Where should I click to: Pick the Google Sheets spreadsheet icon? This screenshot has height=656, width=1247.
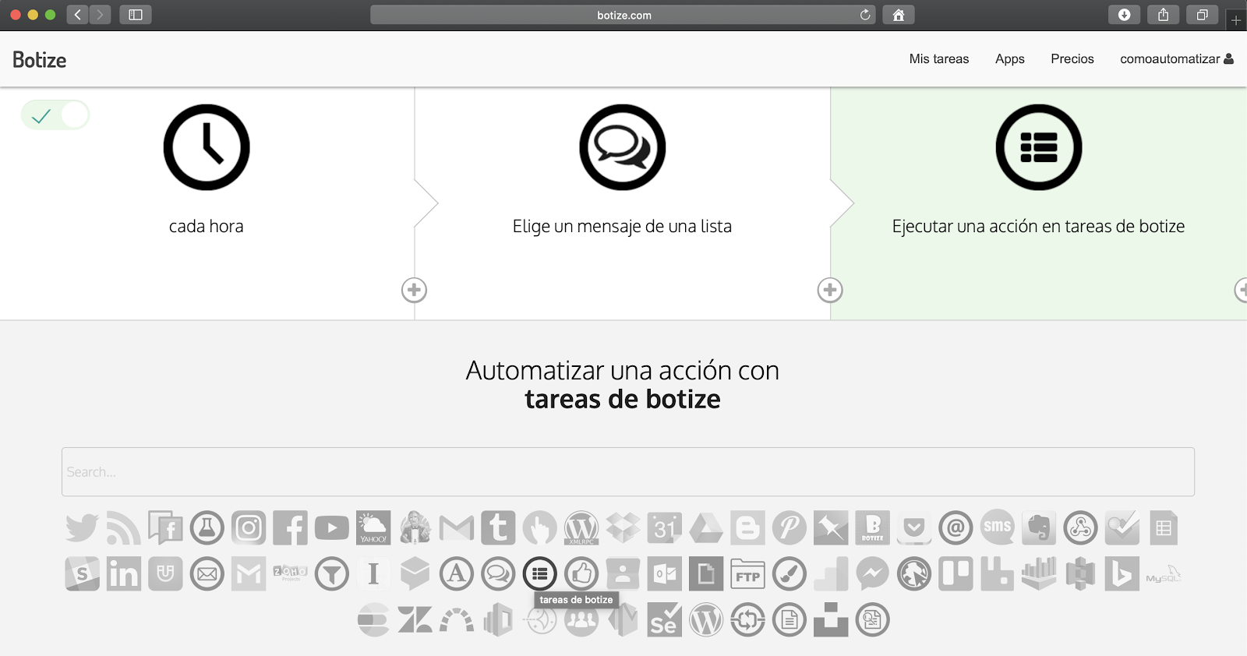pos(1164,528)
